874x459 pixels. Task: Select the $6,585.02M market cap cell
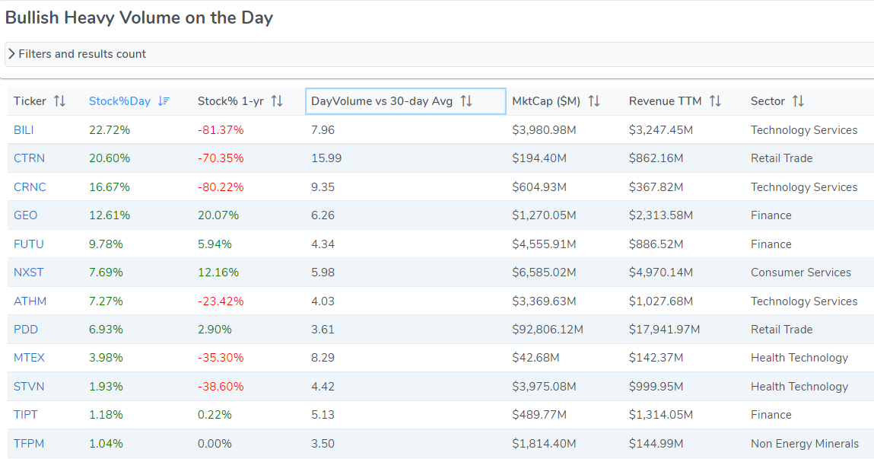pos(544,273)
